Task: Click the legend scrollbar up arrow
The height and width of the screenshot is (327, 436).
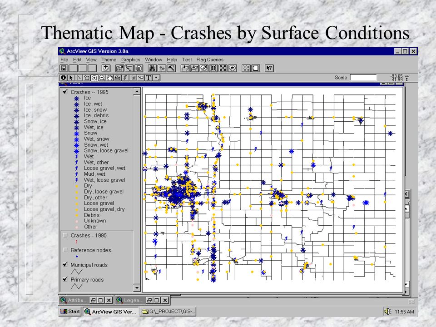Action: (x=137, y=91)
